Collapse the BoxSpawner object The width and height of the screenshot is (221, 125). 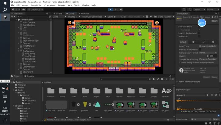[18, 51]
